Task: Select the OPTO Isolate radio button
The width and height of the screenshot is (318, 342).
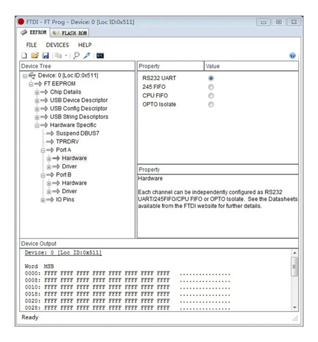Action: pyautogui.click(x=211, y=105)
